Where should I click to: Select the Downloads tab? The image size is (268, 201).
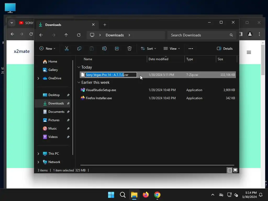tap(67, 25)
